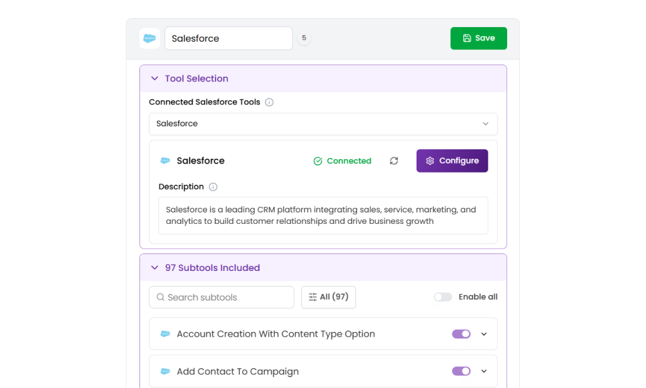
Task: Collapse the Tool Selection section
Action: point(155,79)
